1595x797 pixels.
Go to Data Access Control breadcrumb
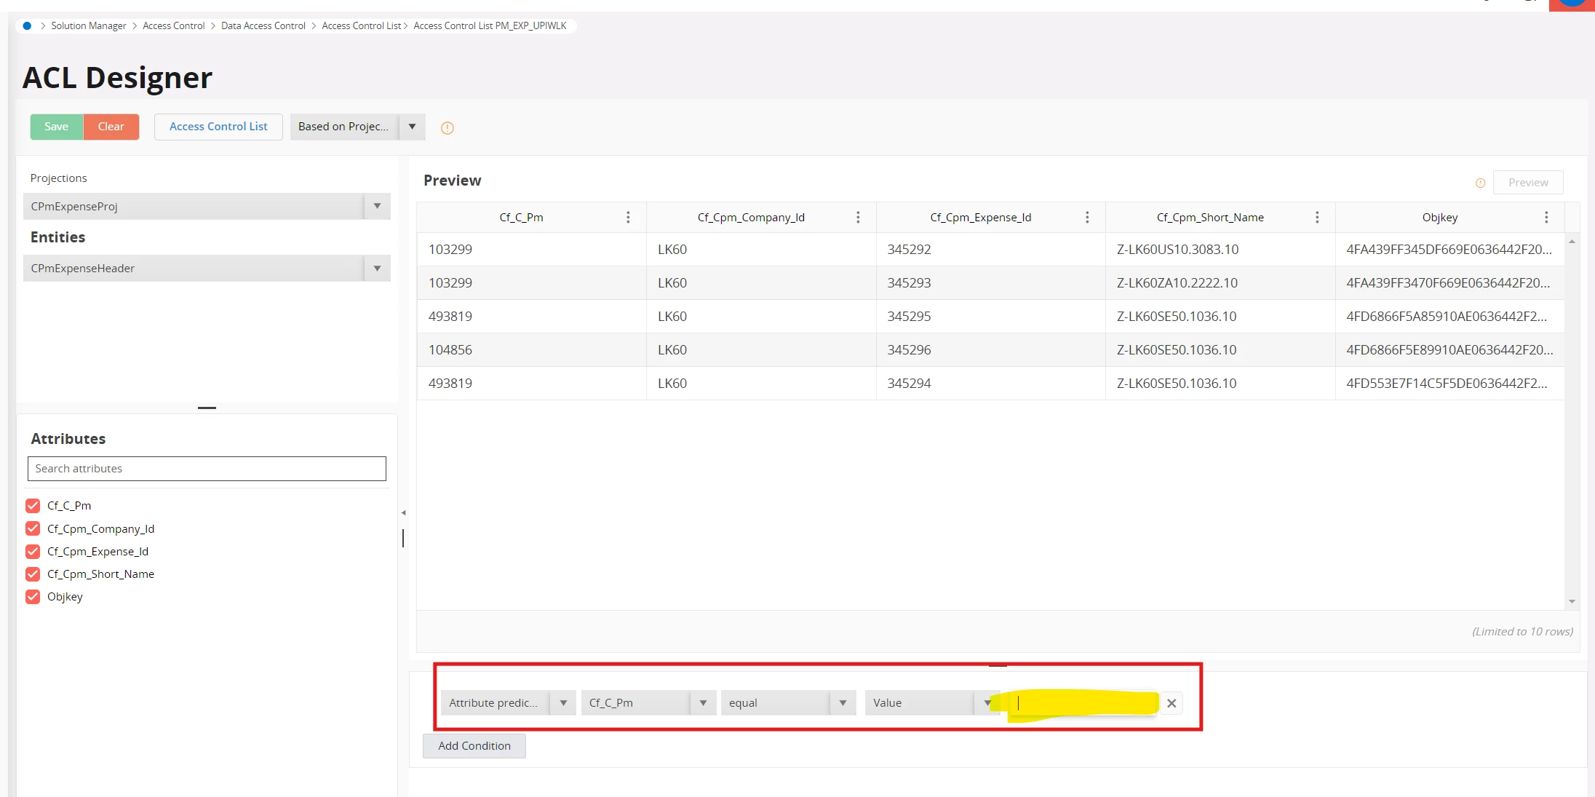click(263, 25)
